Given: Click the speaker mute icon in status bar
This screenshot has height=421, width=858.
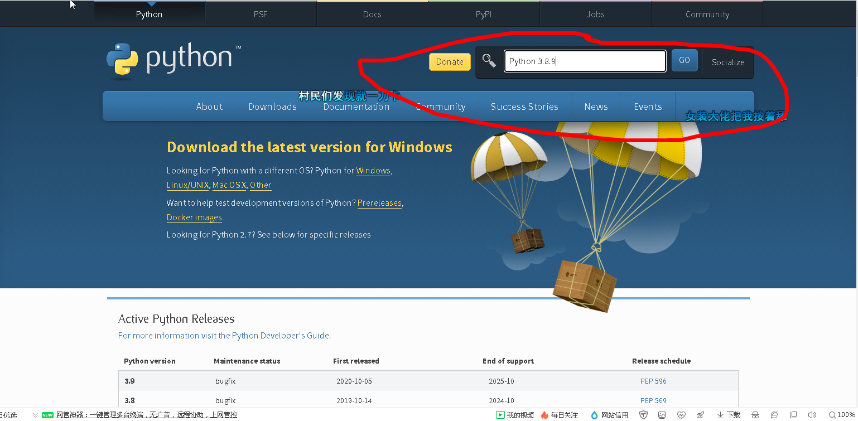Looking at the screenshot, I should point(812,415).
